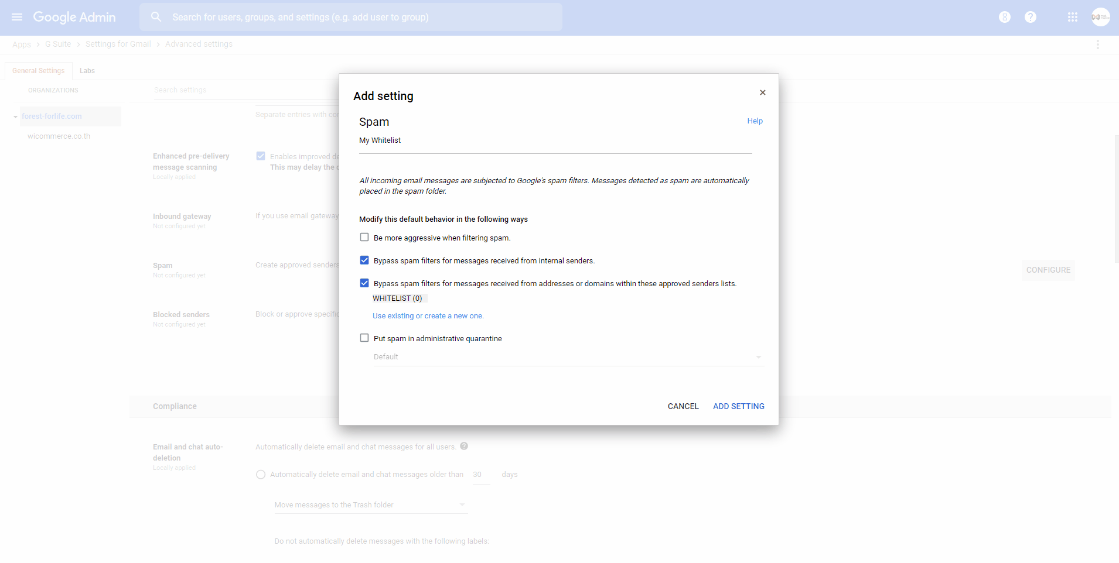Open the Move messages to Trash dropdown
This screenshot has width=1119, height=563.
pyautogui.click(x=371, y=505)
